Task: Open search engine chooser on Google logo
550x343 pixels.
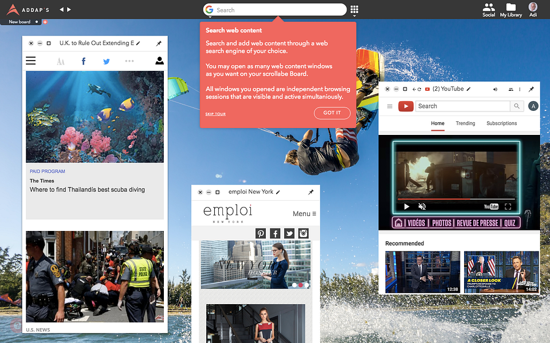Action: click(x=210, y=10)
